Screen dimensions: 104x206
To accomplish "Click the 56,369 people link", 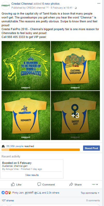I will coord(15,146).
